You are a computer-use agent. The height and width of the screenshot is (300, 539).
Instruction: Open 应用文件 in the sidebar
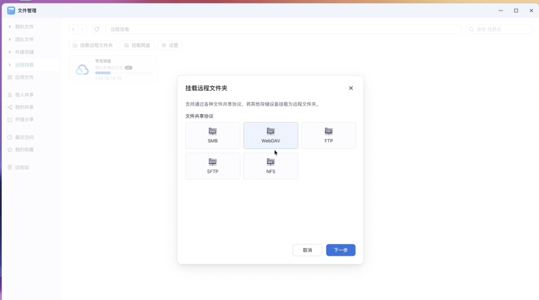[24, 77]
